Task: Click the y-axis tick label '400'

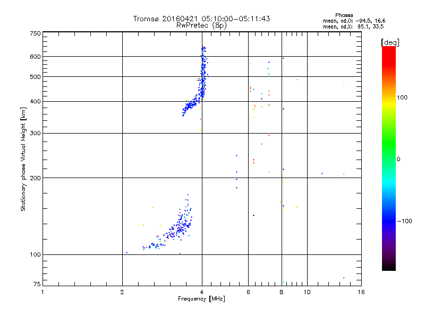Action: pos(35,102)
